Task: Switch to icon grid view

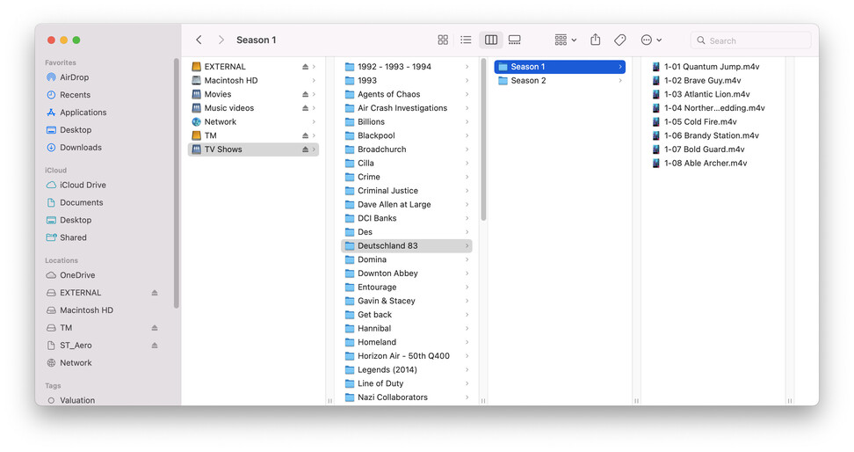Action: click(443, 40)
